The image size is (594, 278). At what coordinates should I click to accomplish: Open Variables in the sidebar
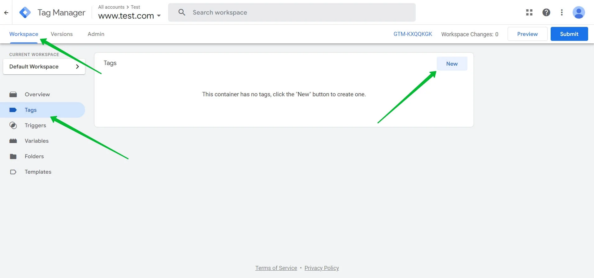(43, 141)
